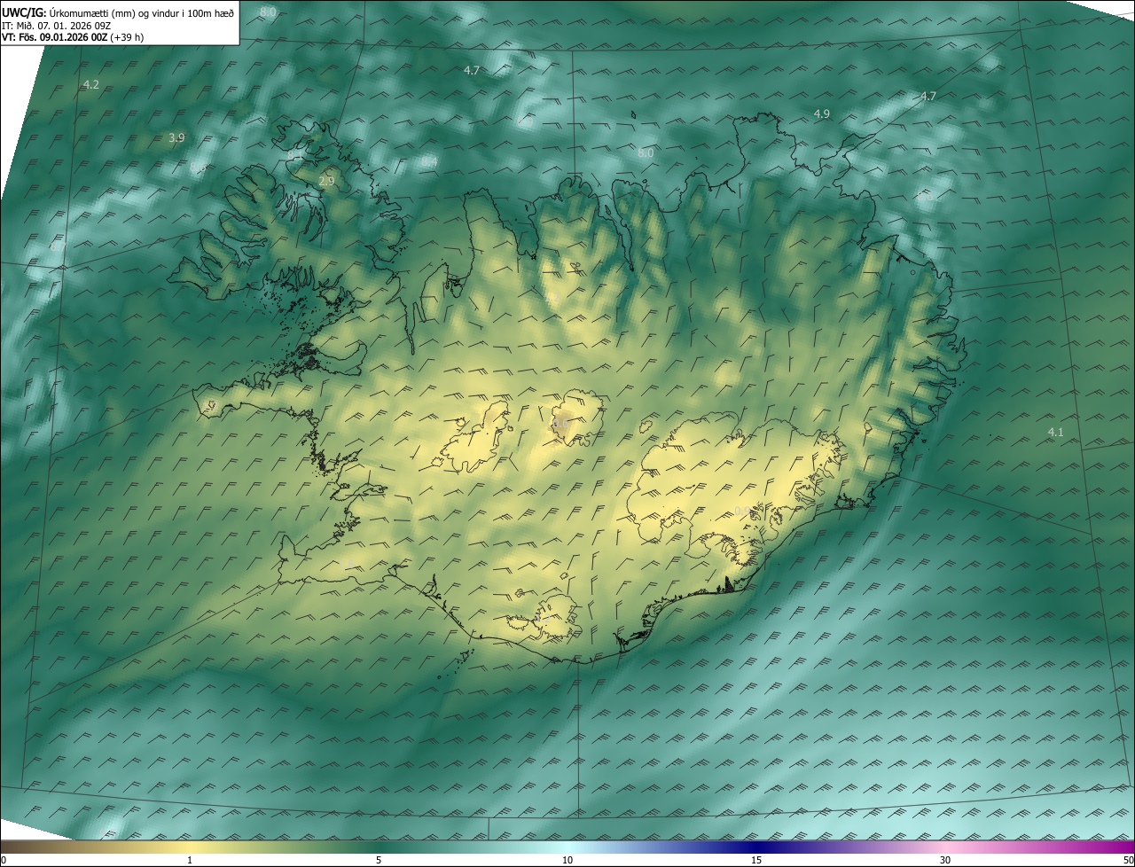
Task: Click the initial time line "IT: Mið. 07. 01. 2026 09Z"
Action: pyautogui.click(x=57, y=26)
